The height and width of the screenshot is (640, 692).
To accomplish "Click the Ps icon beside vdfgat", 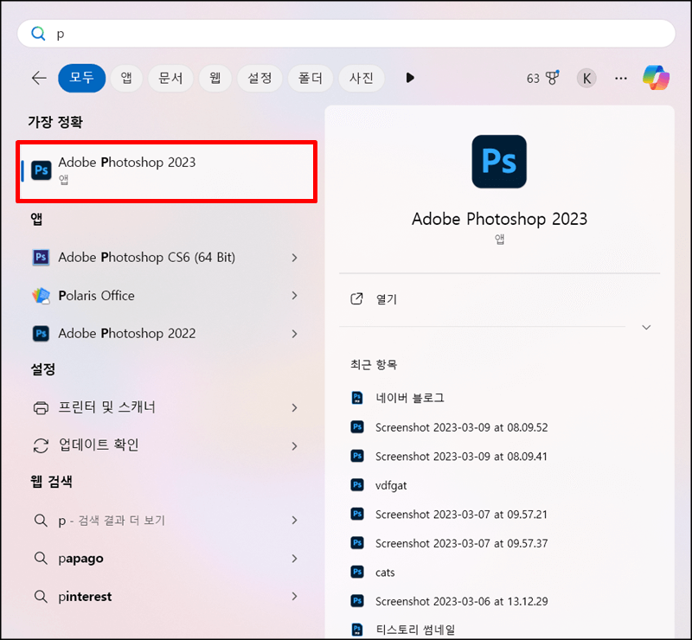I will click(357, 485).
